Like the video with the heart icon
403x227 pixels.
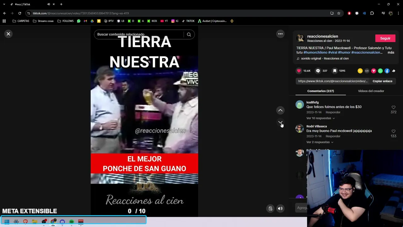coord(299,71)
